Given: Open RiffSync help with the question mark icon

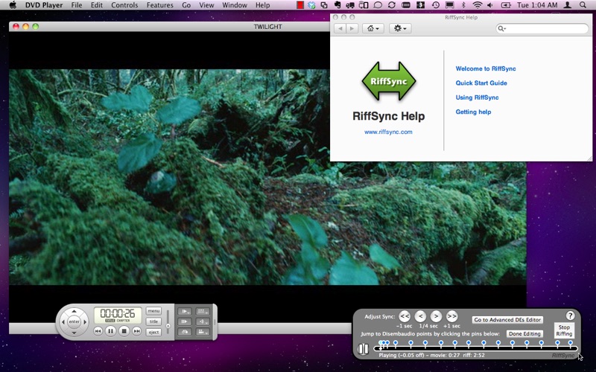Looking at the screenshot, I should [570, 315].
